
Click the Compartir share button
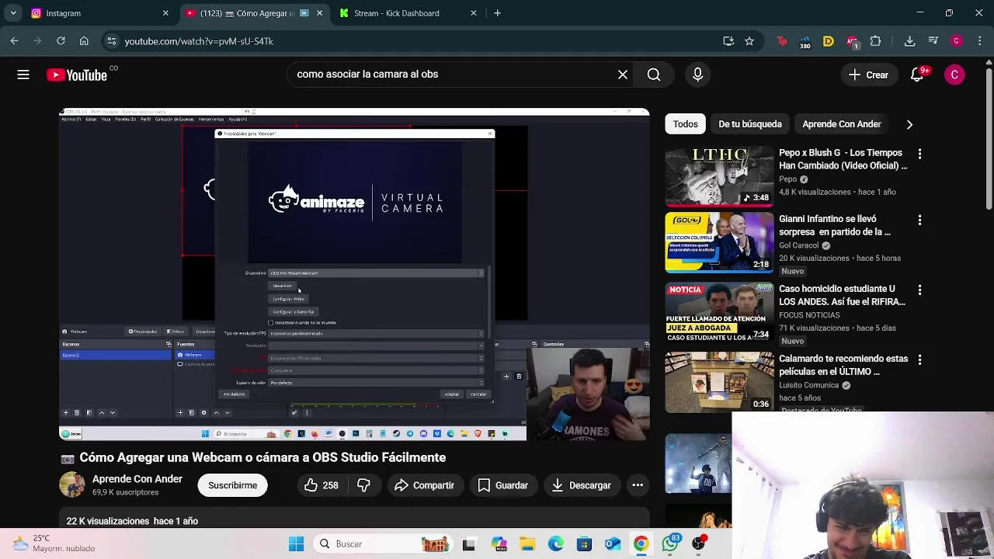(424, 485)
